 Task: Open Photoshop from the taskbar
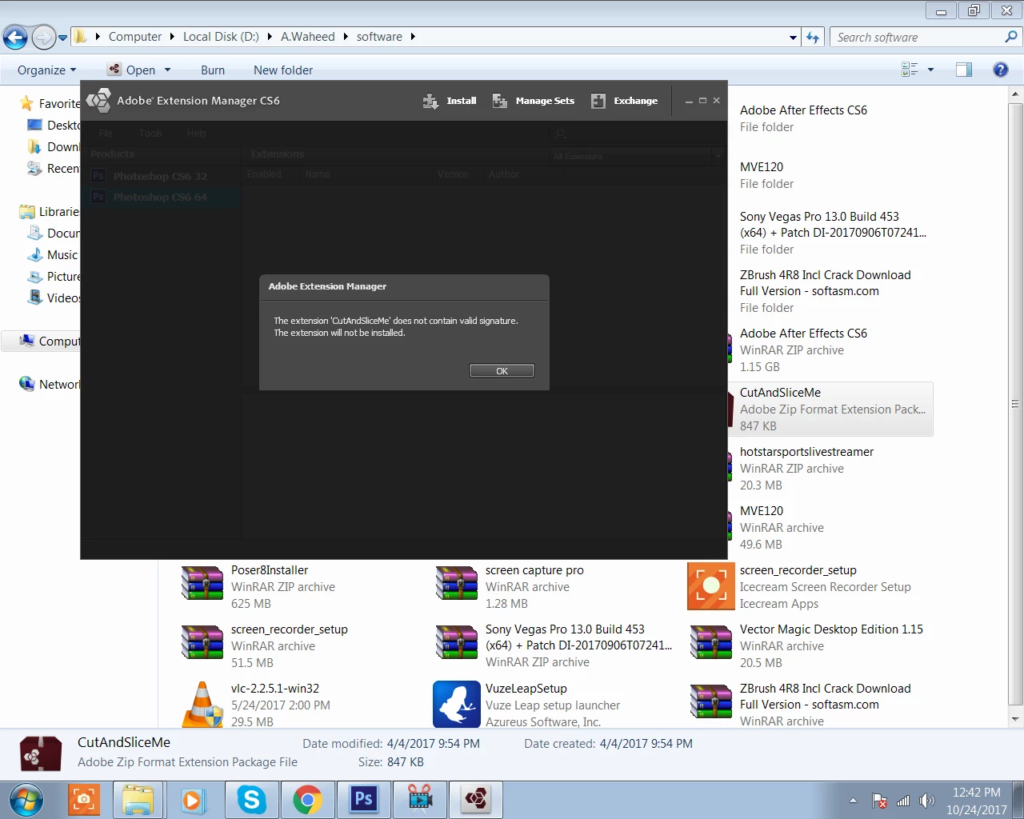[363, 800]
